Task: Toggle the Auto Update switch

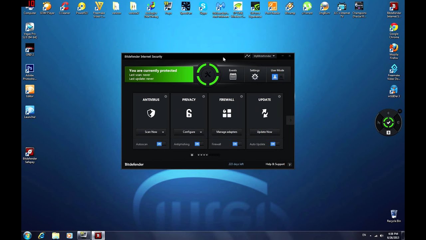Action: tap(275, 144)
